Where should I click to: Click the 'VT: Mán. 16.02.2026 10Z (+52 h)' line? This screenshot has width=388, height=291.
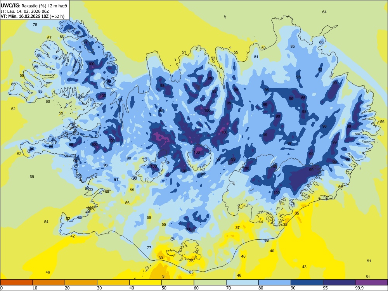click(33, 16)
